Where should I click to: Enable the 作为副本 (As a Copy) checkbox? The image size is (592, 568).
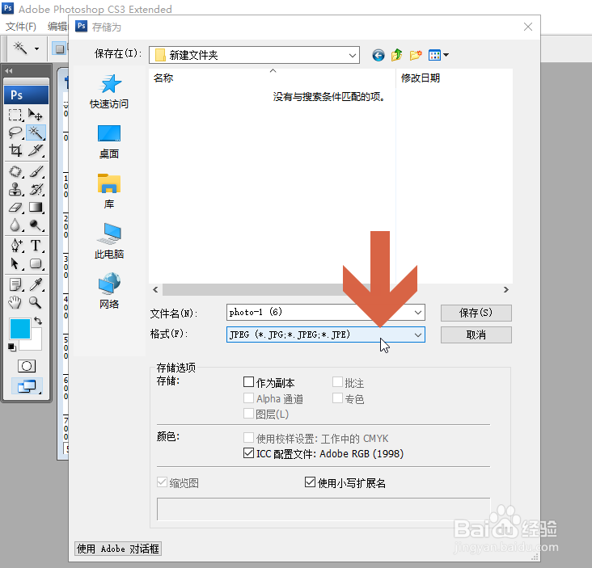tap(248, 382)
